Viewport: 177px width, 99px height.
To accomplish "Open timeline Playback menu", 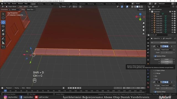I will [x=10, y=88].
